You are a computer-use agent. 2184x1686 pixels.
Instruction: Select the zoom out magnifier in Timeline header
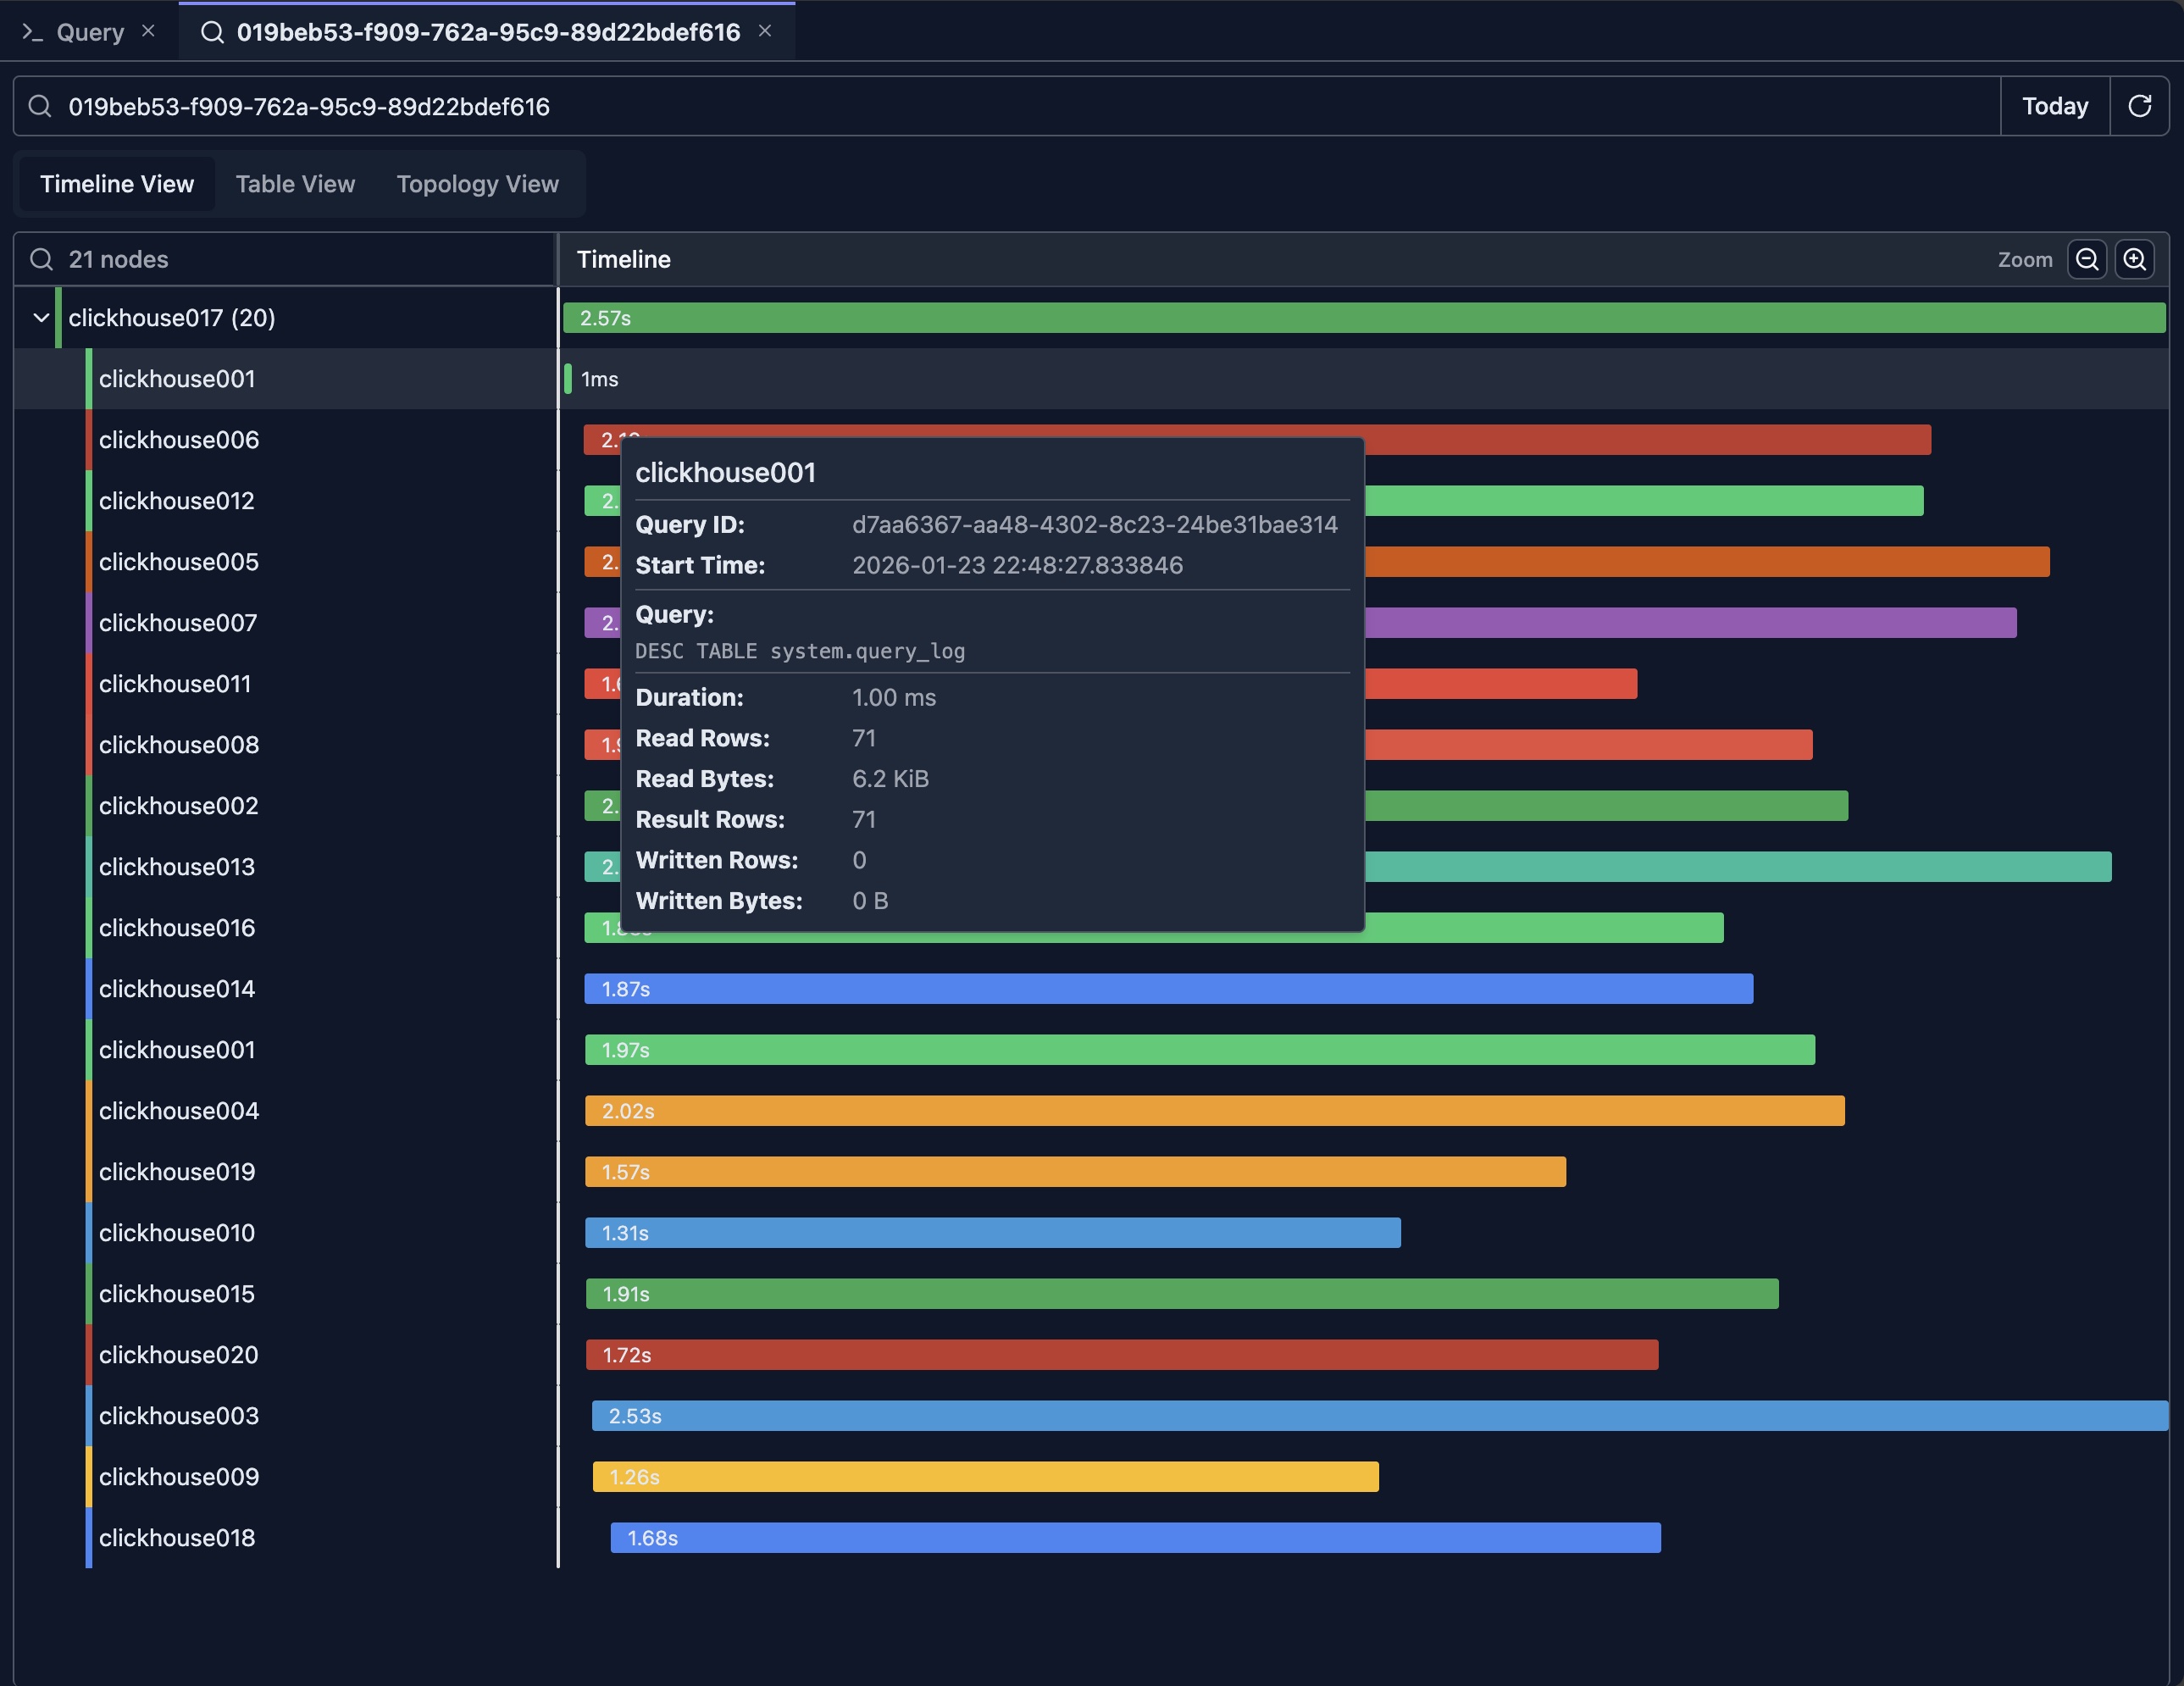(x=2087, y=259)
